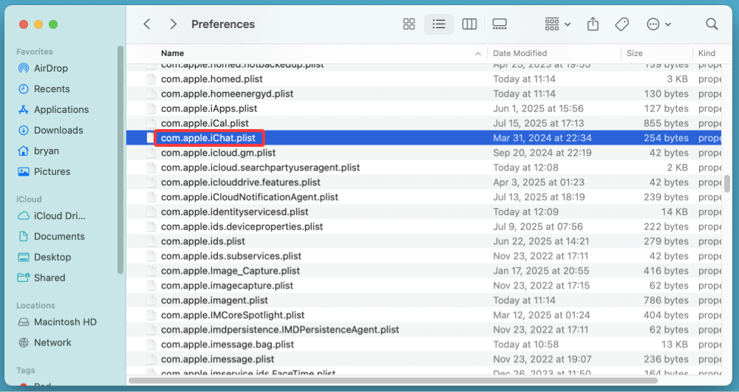Click the Preferences window title

pyautogui.click(x=223, y=24)
